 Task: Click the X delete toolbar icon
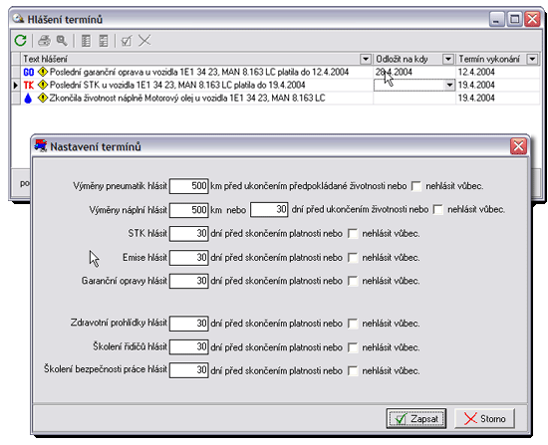[x=144, y=41]
